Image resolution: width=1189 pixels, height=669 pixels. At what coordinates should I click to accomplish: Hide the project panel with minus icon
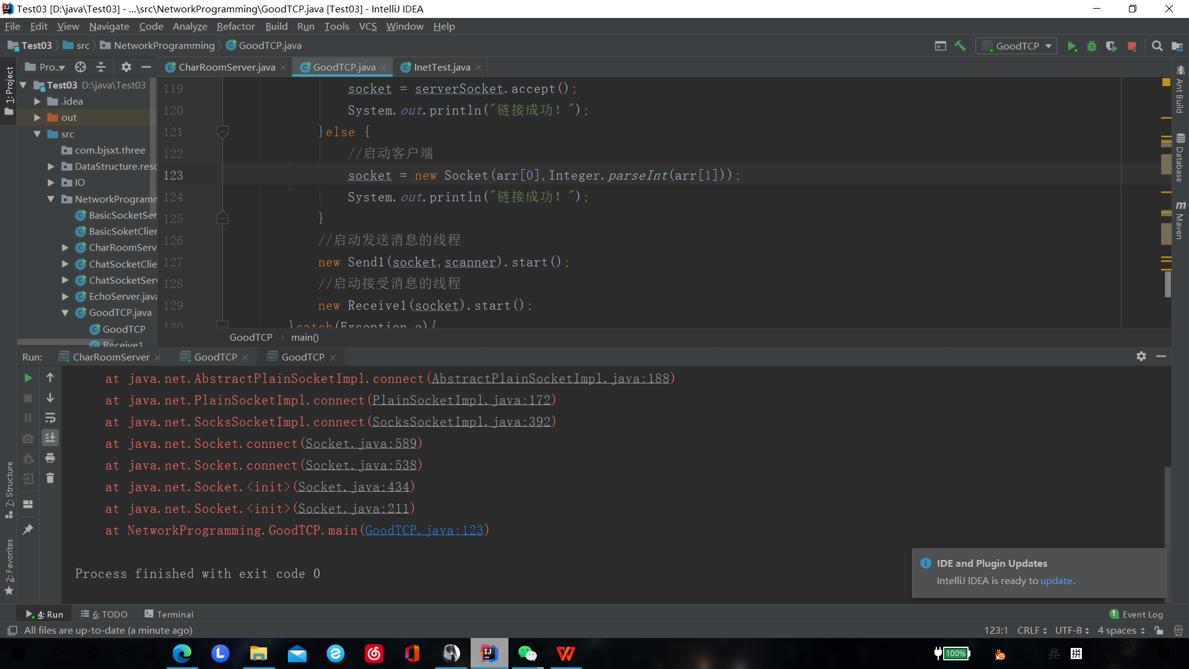click(x=146, y=67)
